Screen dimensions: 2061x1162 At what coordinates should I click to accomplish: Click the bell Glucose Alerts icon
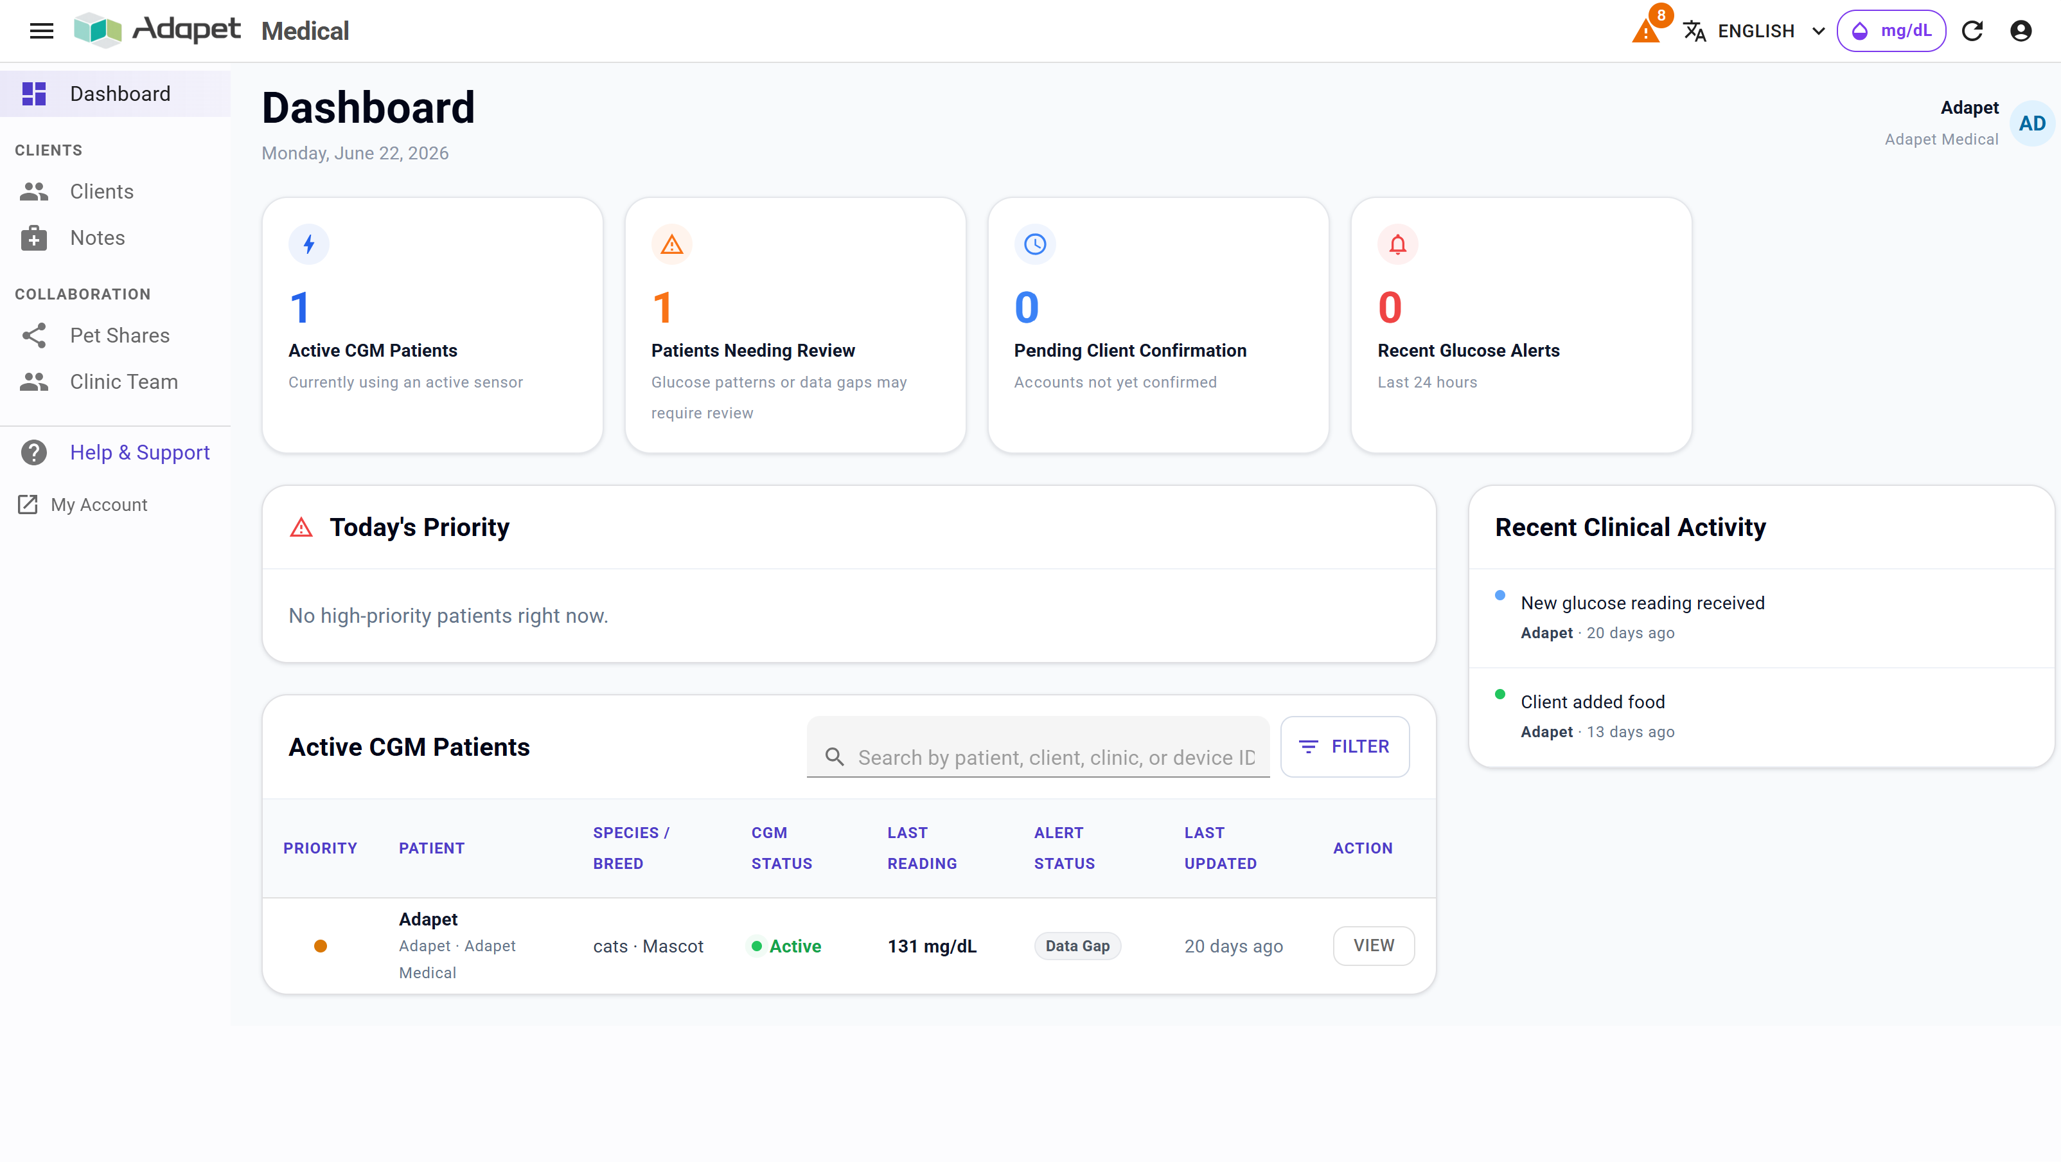[x=1398, y=244]
